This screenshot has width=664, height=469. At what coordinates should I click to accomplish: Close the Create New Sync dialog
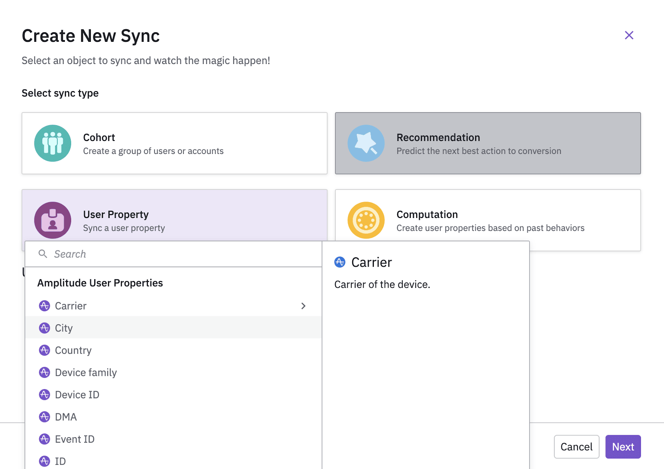click(x=629, y=35)
